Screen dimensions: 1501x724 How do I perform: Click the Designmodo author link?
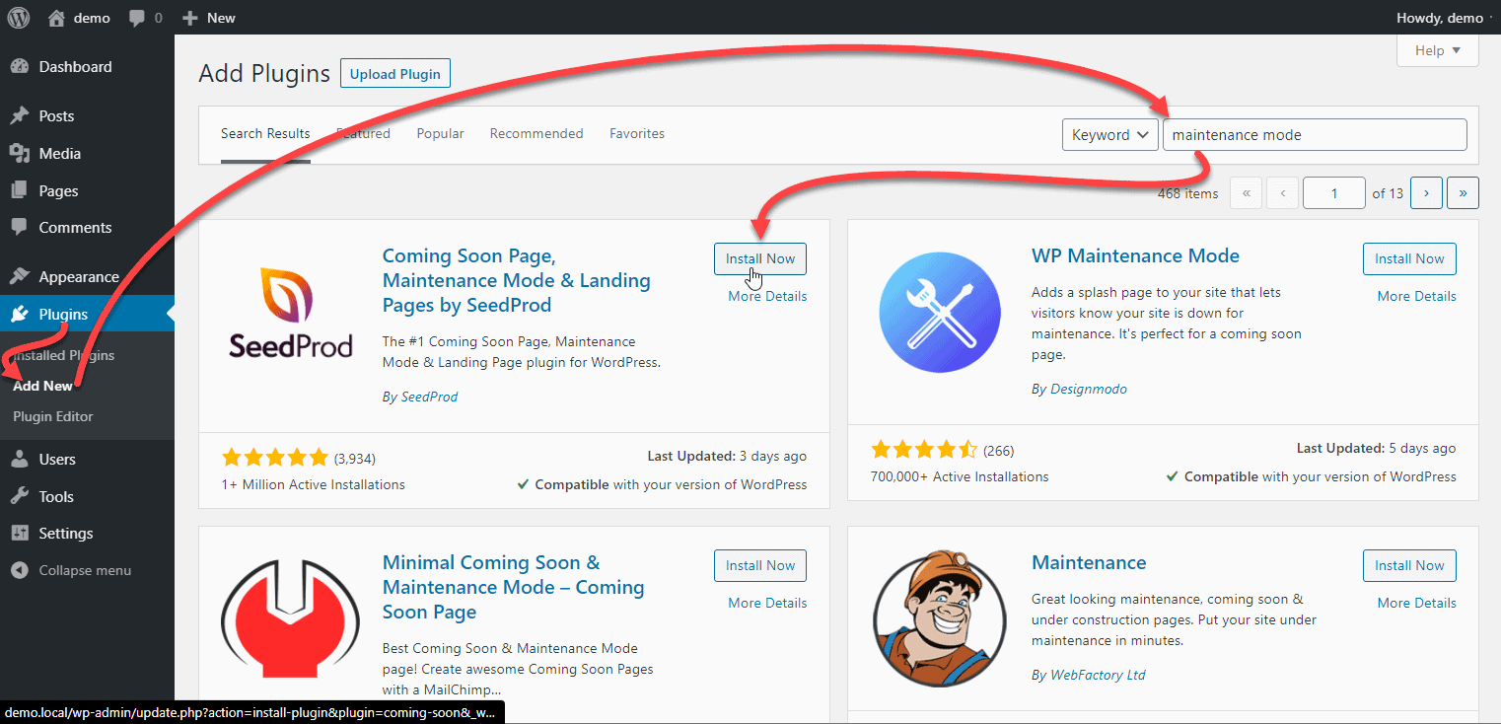(1088, 389)
